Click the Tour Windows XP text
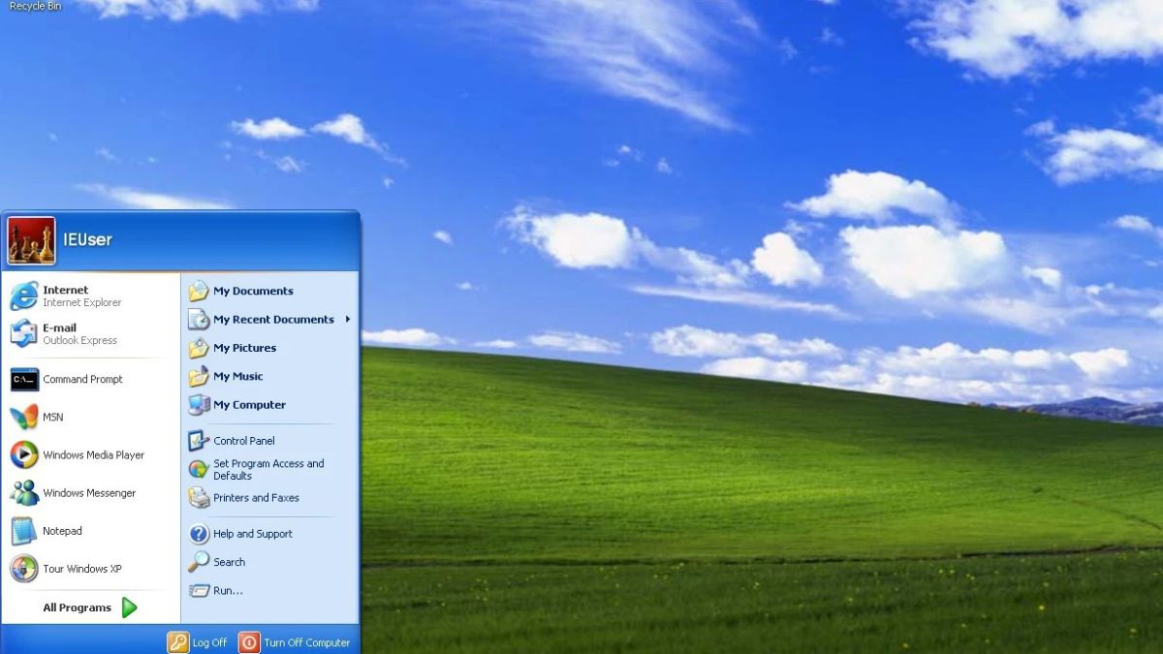The width and height of the screenshot is (1163, 654). coord(82,569)
